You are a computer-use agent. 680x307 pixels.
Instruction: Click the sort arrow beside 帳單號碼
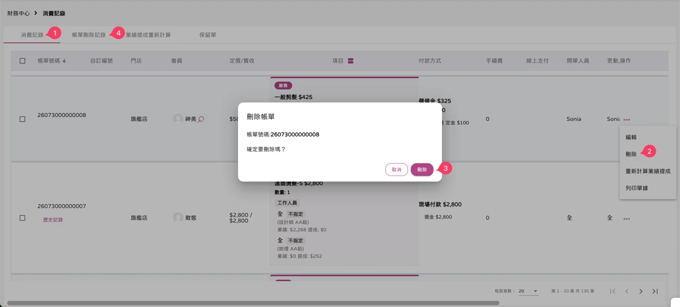point(64,60)
